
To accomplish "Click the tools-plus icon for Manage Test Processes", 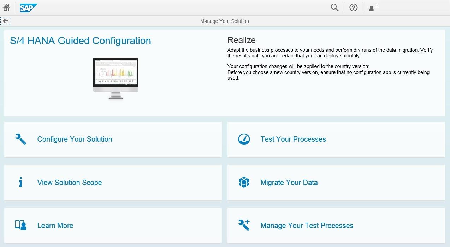I will (x=244, y=225).
